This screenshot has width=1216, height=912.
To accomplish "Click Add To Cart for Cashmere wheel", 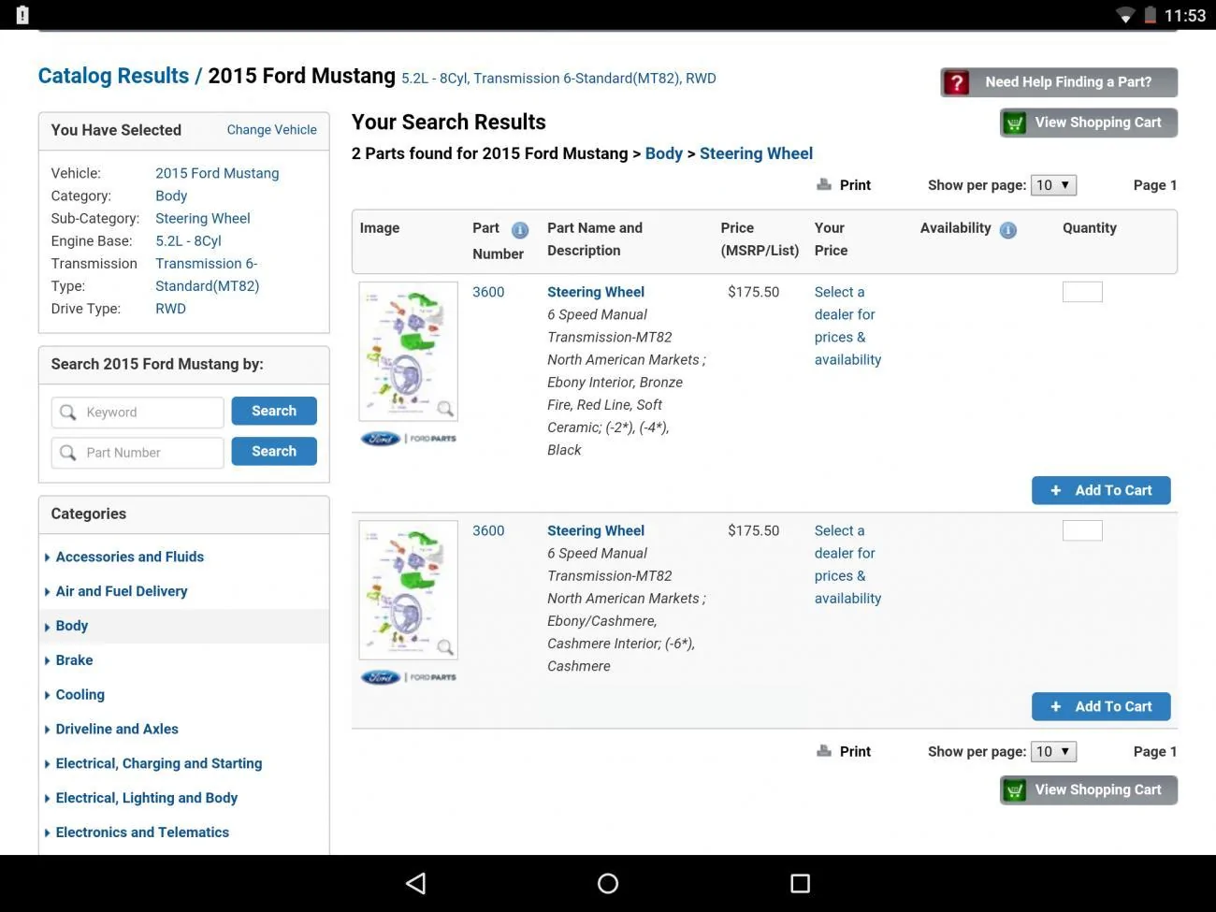I will 1101,706.
